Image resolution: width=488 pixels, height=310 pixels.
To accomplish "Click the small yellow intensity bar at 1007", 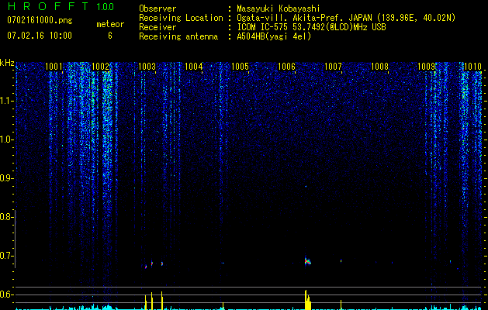I will (341, 305).
